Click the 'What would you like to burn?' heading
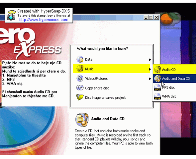The width and height of the screenshot is (196, 159). tap(102, 49)
